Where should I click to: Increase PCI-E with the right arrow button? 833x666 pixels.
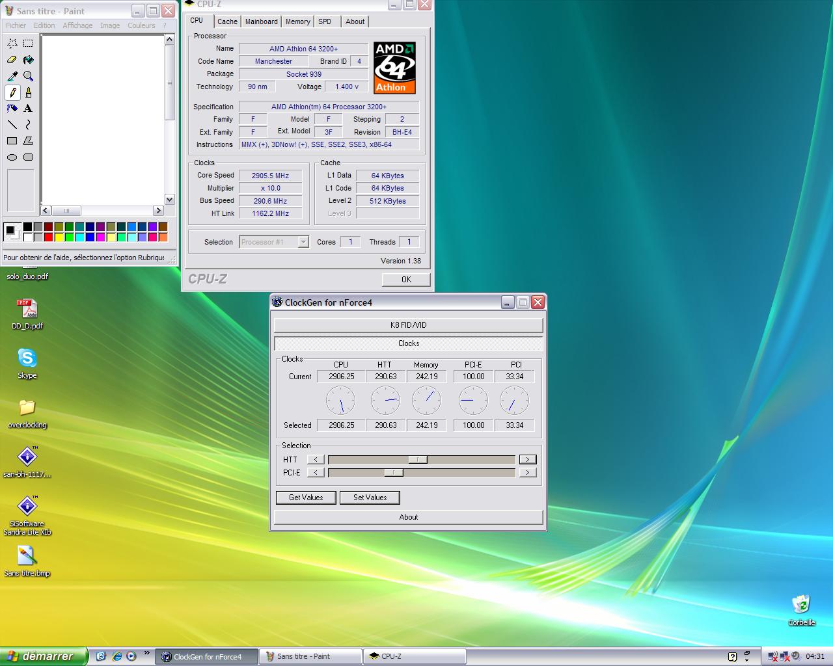(x=528, y=473)
